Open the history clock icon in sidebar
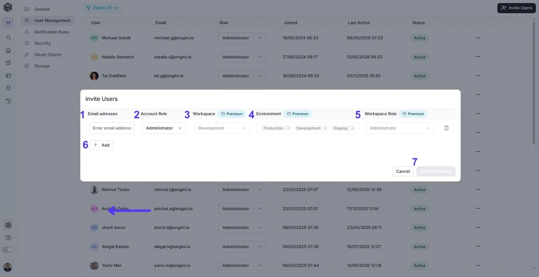The height and width of the screenshot is (277, 539). 8,101
